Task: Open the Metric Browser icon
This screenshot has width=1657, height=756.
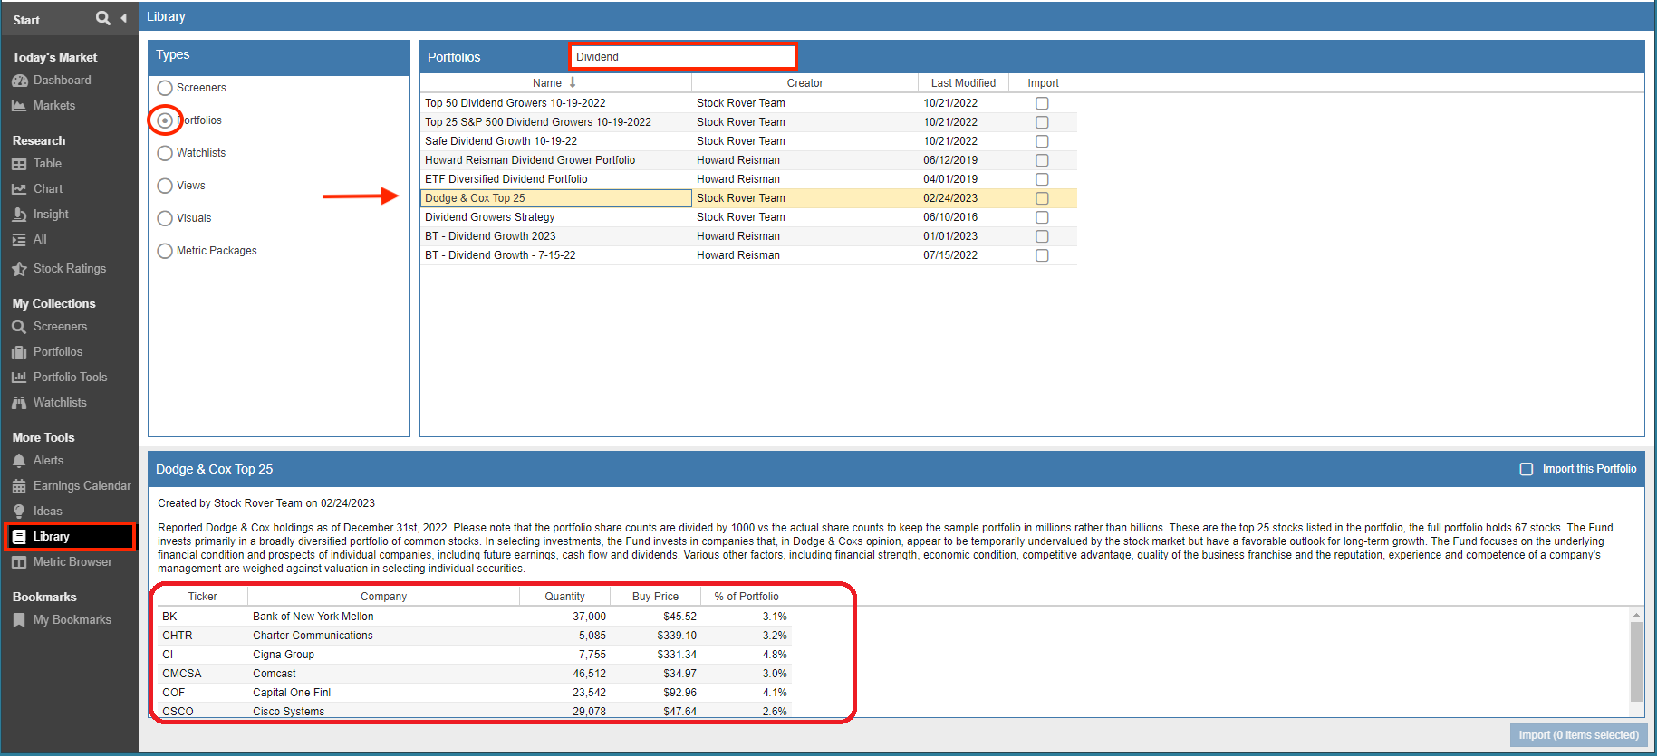Action: (x=19, y=562)
